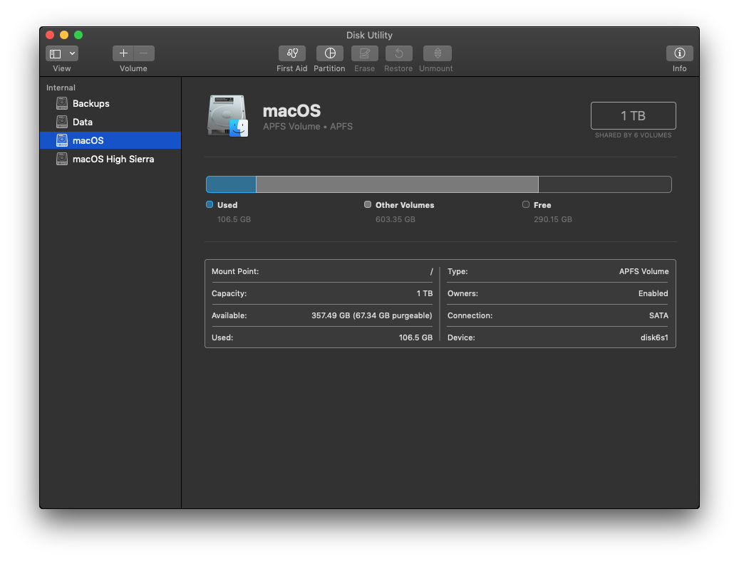
Task: Unmount the selected volume
Action: tap(436, 53)
